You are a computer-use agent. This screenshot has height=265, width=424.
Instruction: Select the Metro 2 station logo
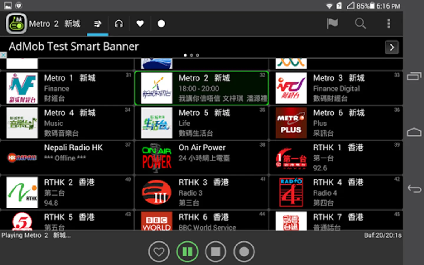(157, 88)
